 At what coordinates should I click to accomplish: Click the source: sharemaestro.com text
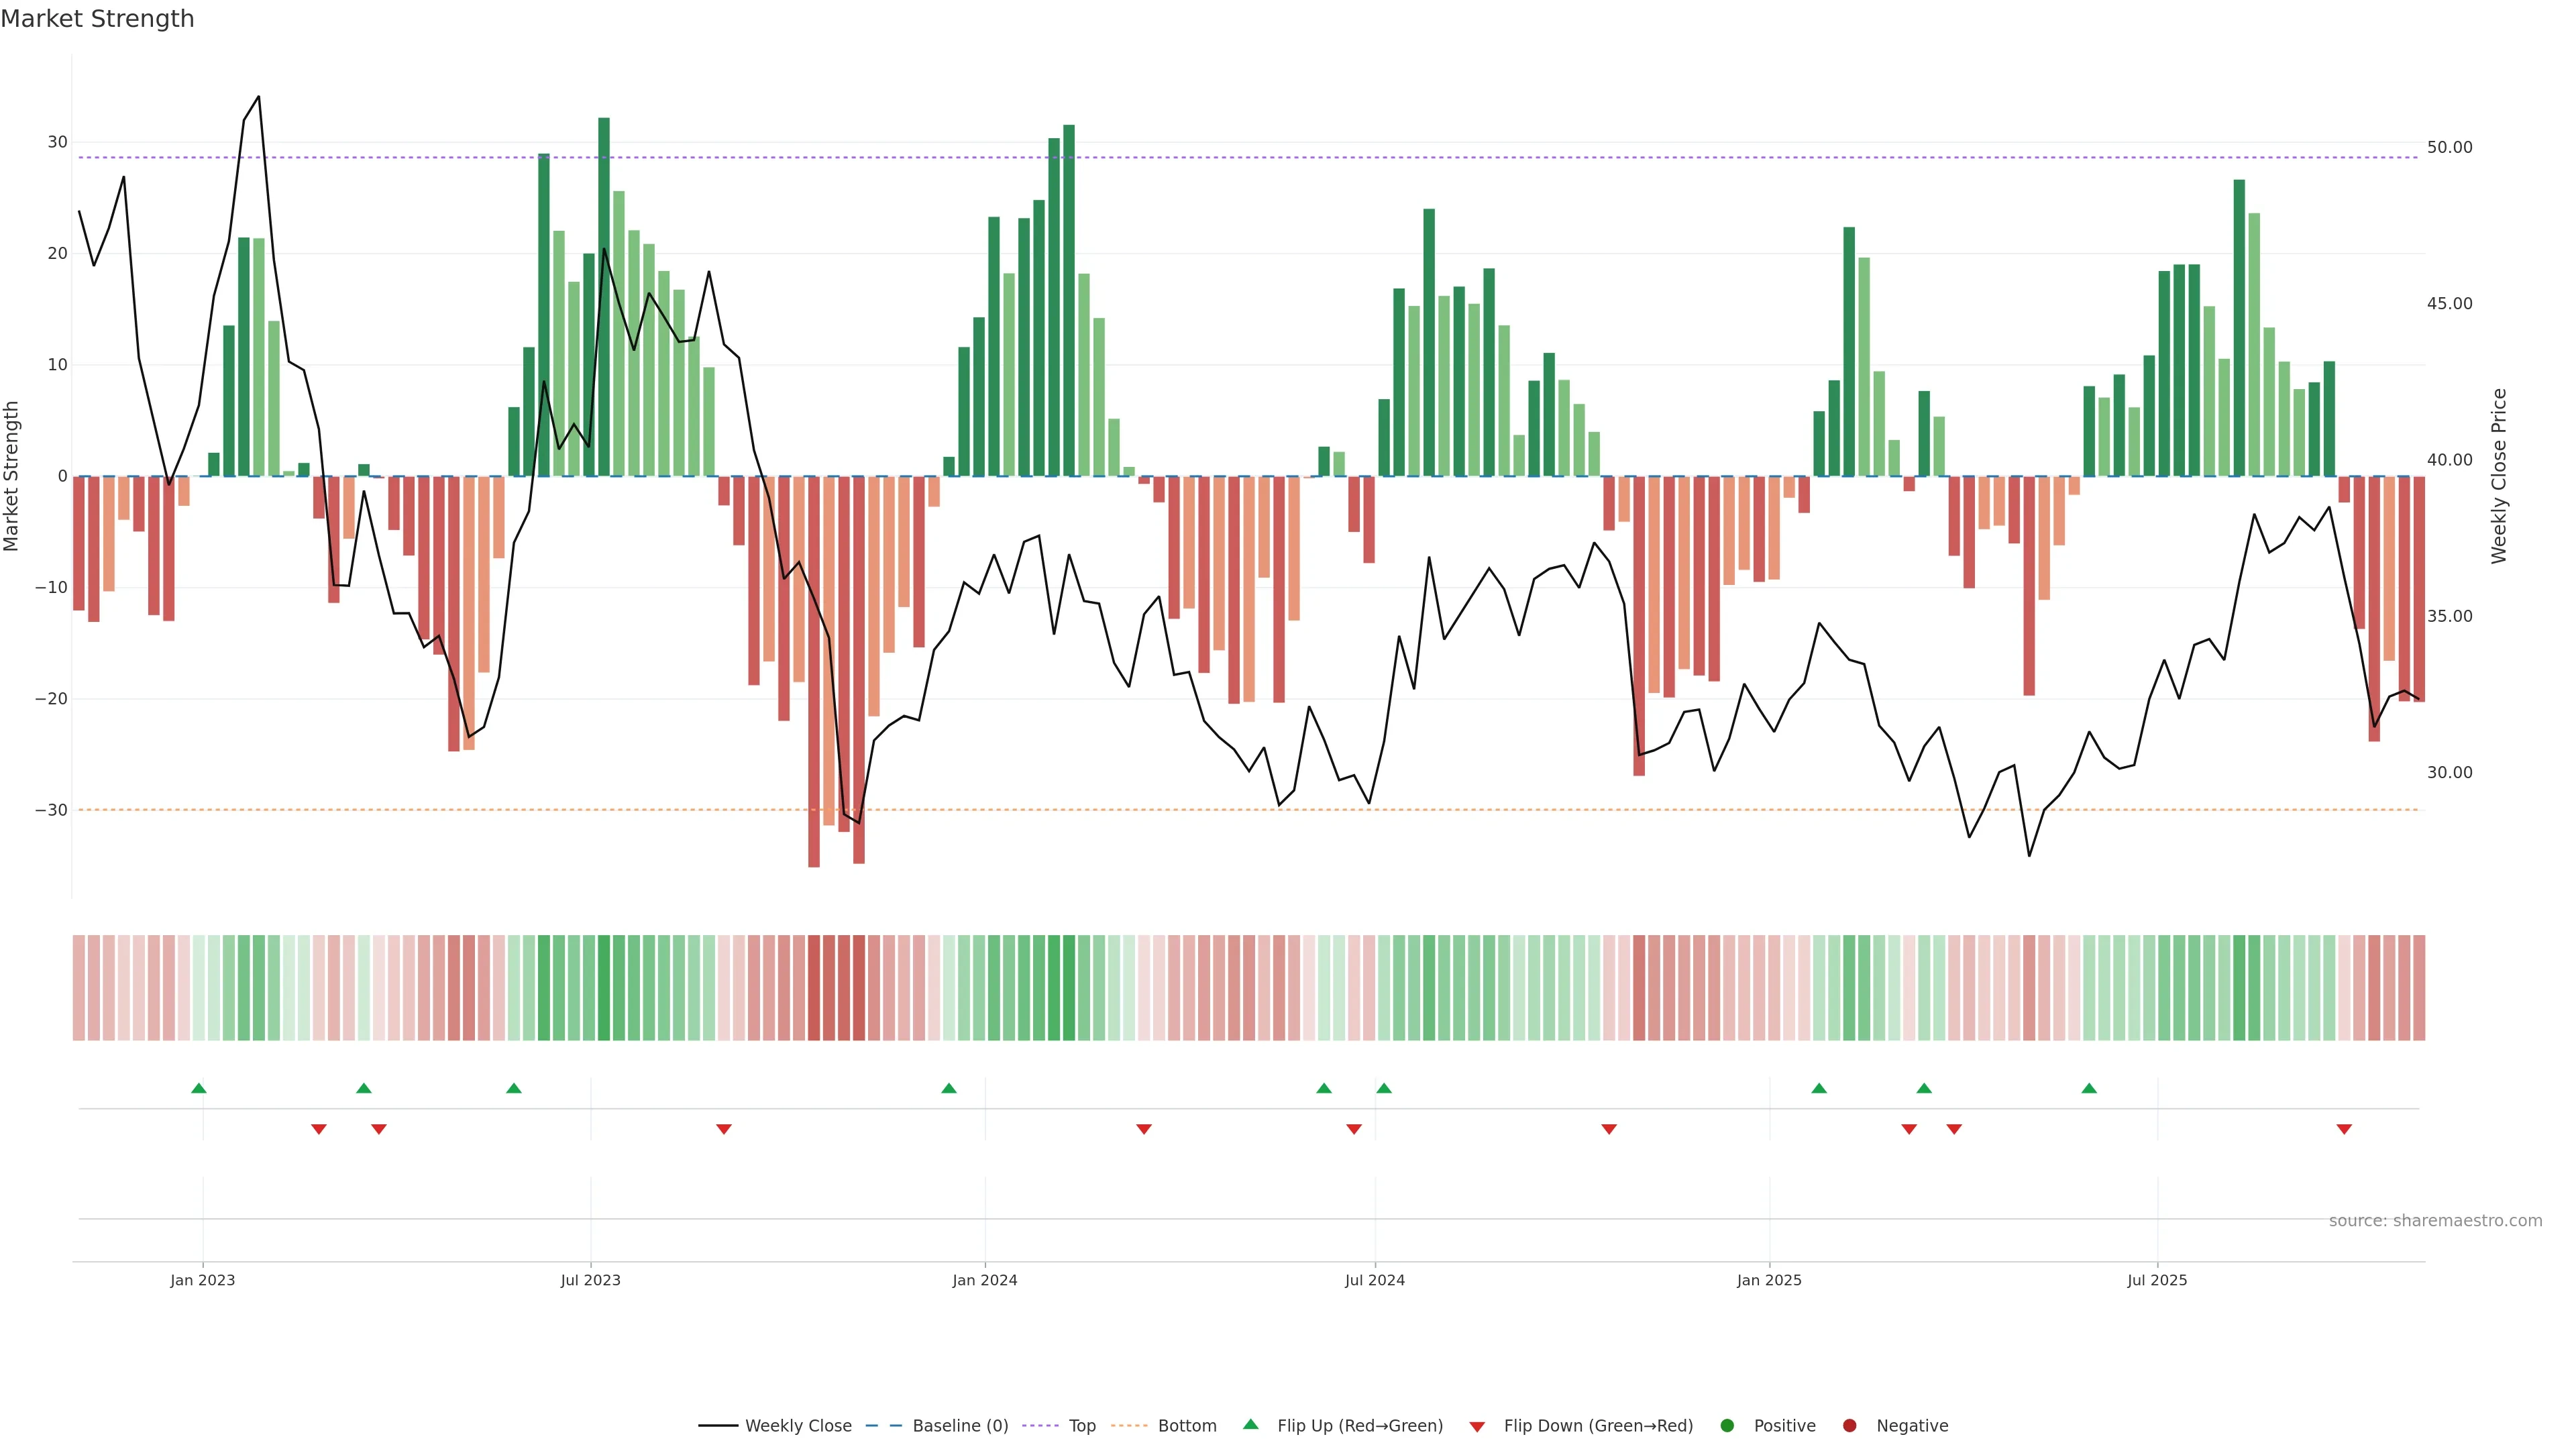click(2435, 1221)
